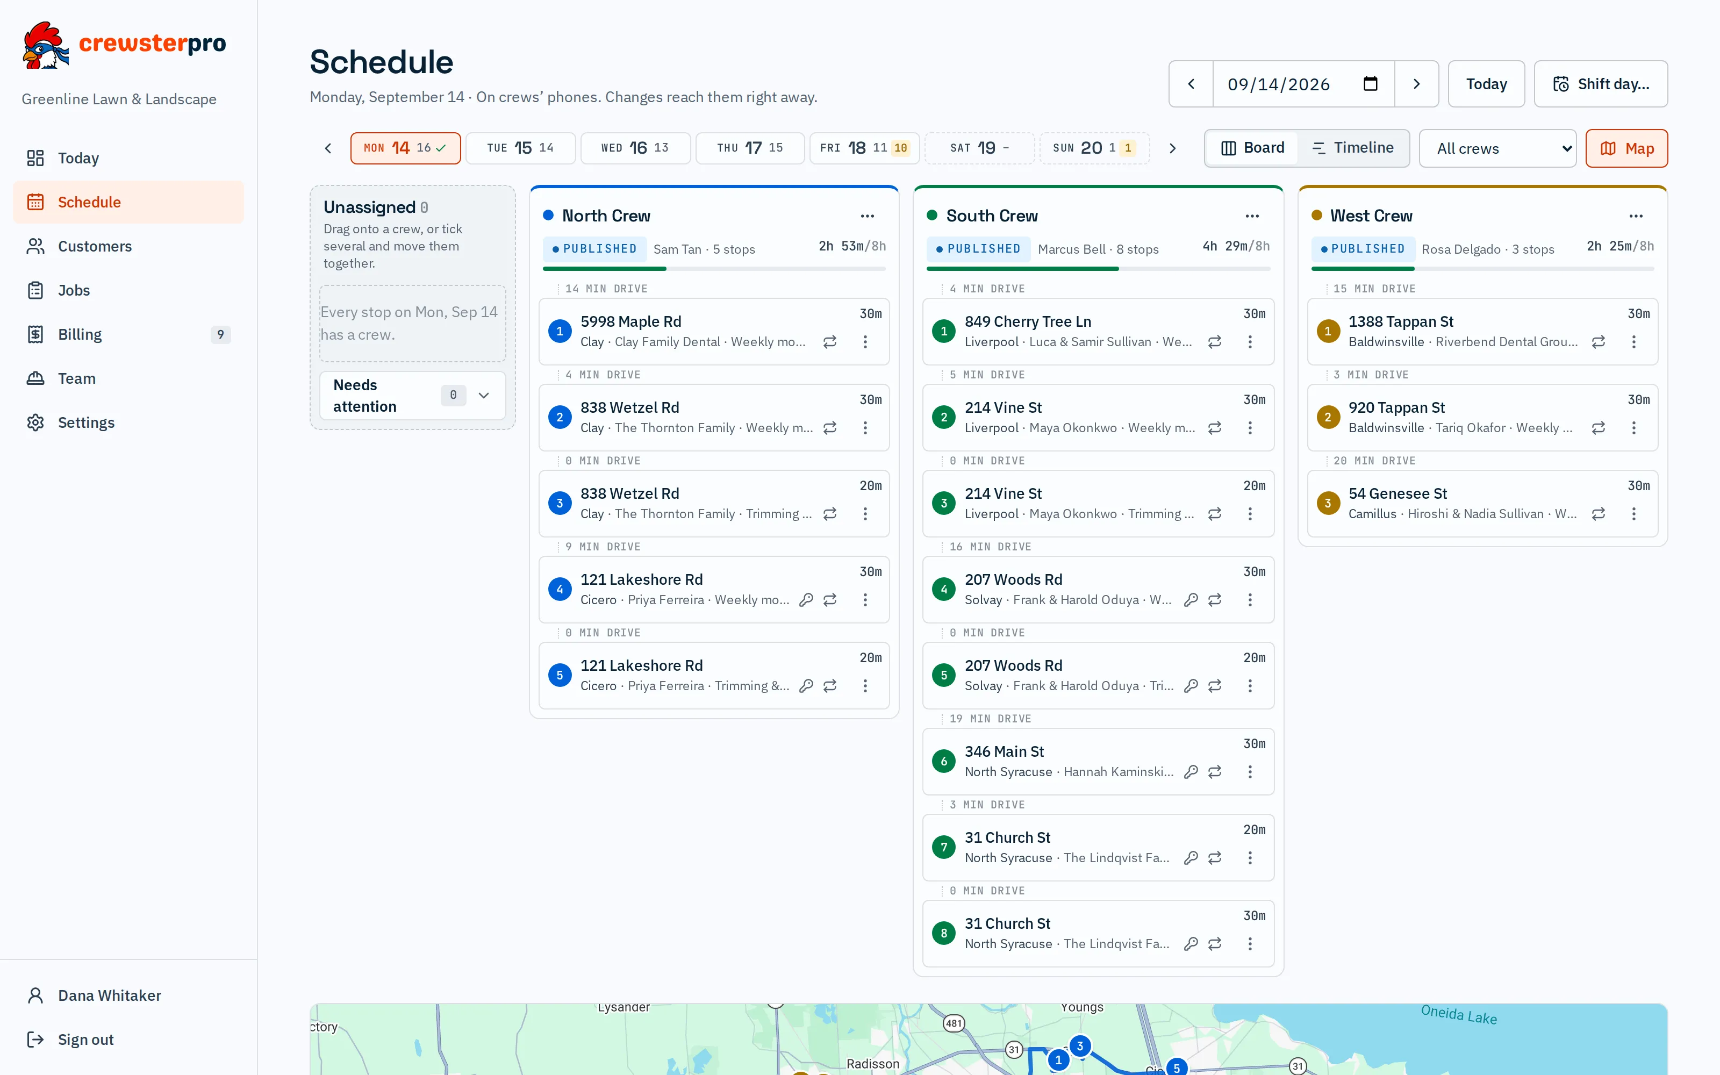Show the previous week of days
Image resolution: width=1720 pixels, height=1075 pixels.
pyautogui.click(x=328, y=148)
